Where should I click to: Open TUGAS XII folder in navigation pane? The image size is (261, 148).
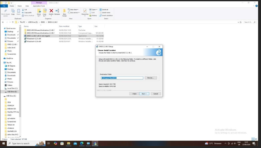(11, 125)
